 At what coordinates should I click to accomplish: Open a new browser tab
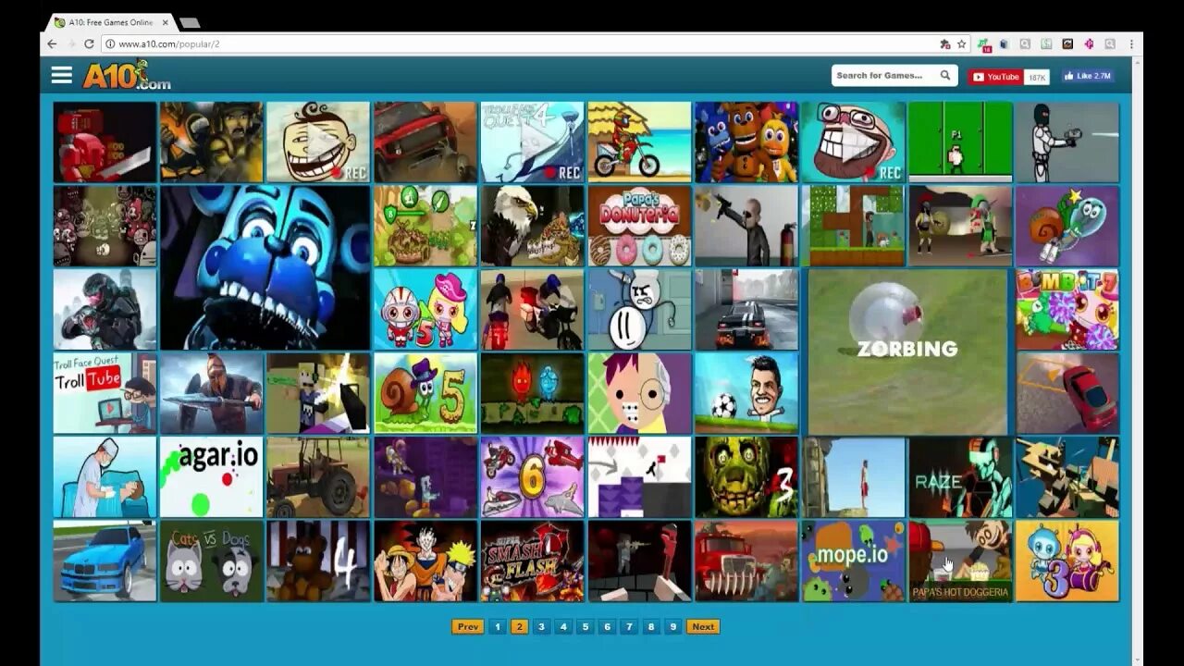(x=189, y=22)
